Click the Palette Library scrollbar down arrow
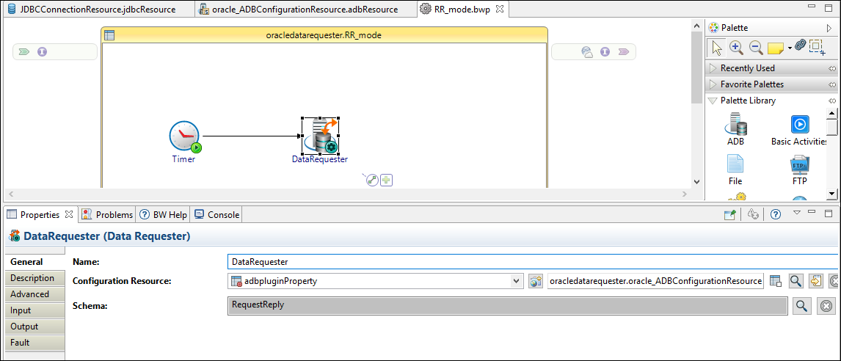Screen dimensions: 841x361 [832, 193]
